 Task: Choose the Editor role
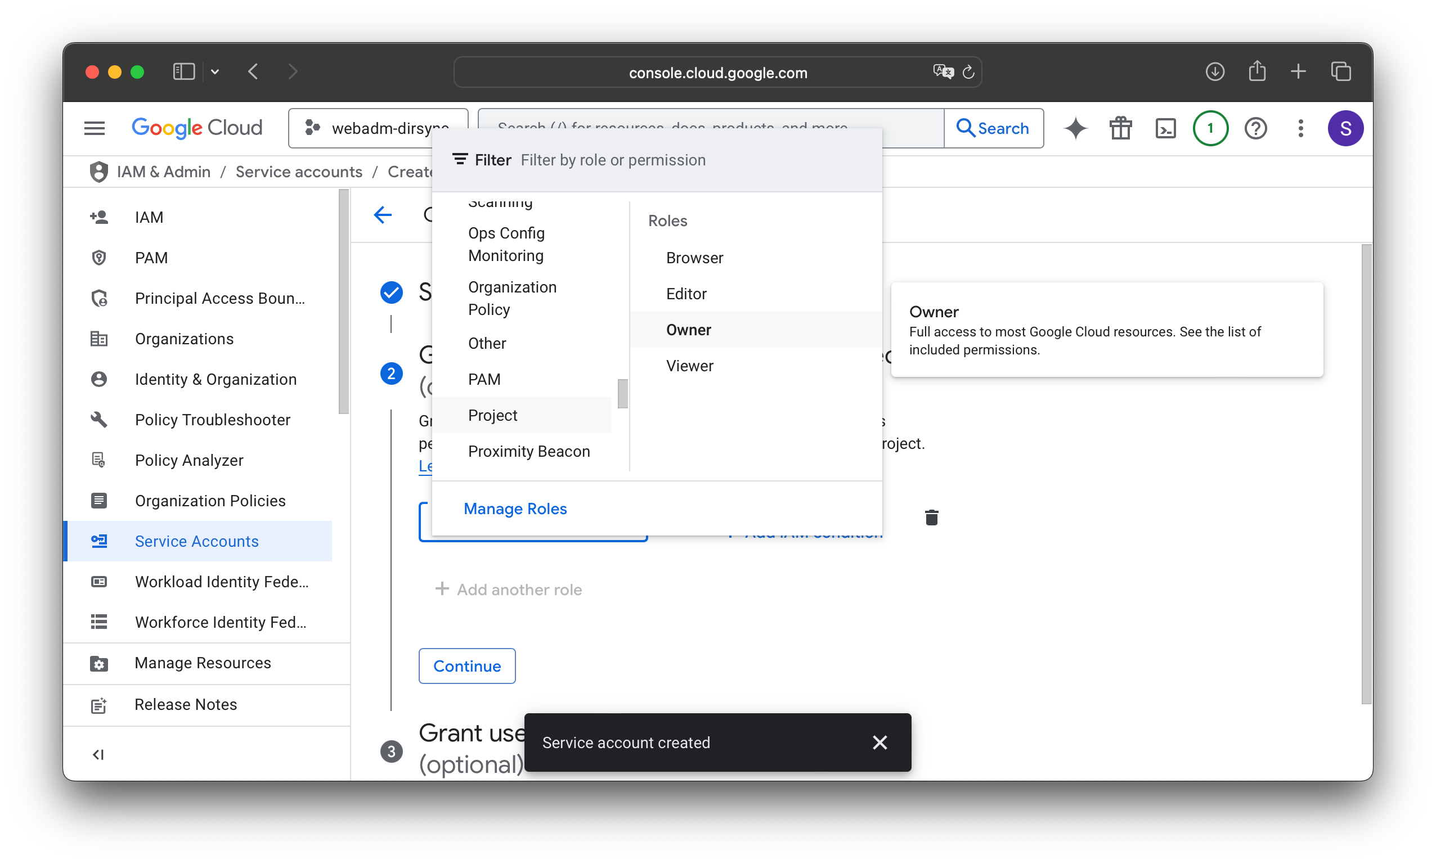(x=756, y=294)
